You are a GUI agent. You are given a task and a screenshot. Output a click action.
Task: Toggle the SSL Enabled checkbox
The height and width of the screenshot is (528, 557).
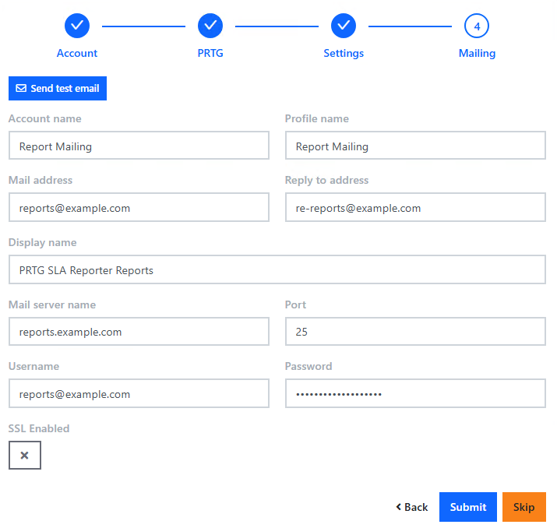coord(25,456)
